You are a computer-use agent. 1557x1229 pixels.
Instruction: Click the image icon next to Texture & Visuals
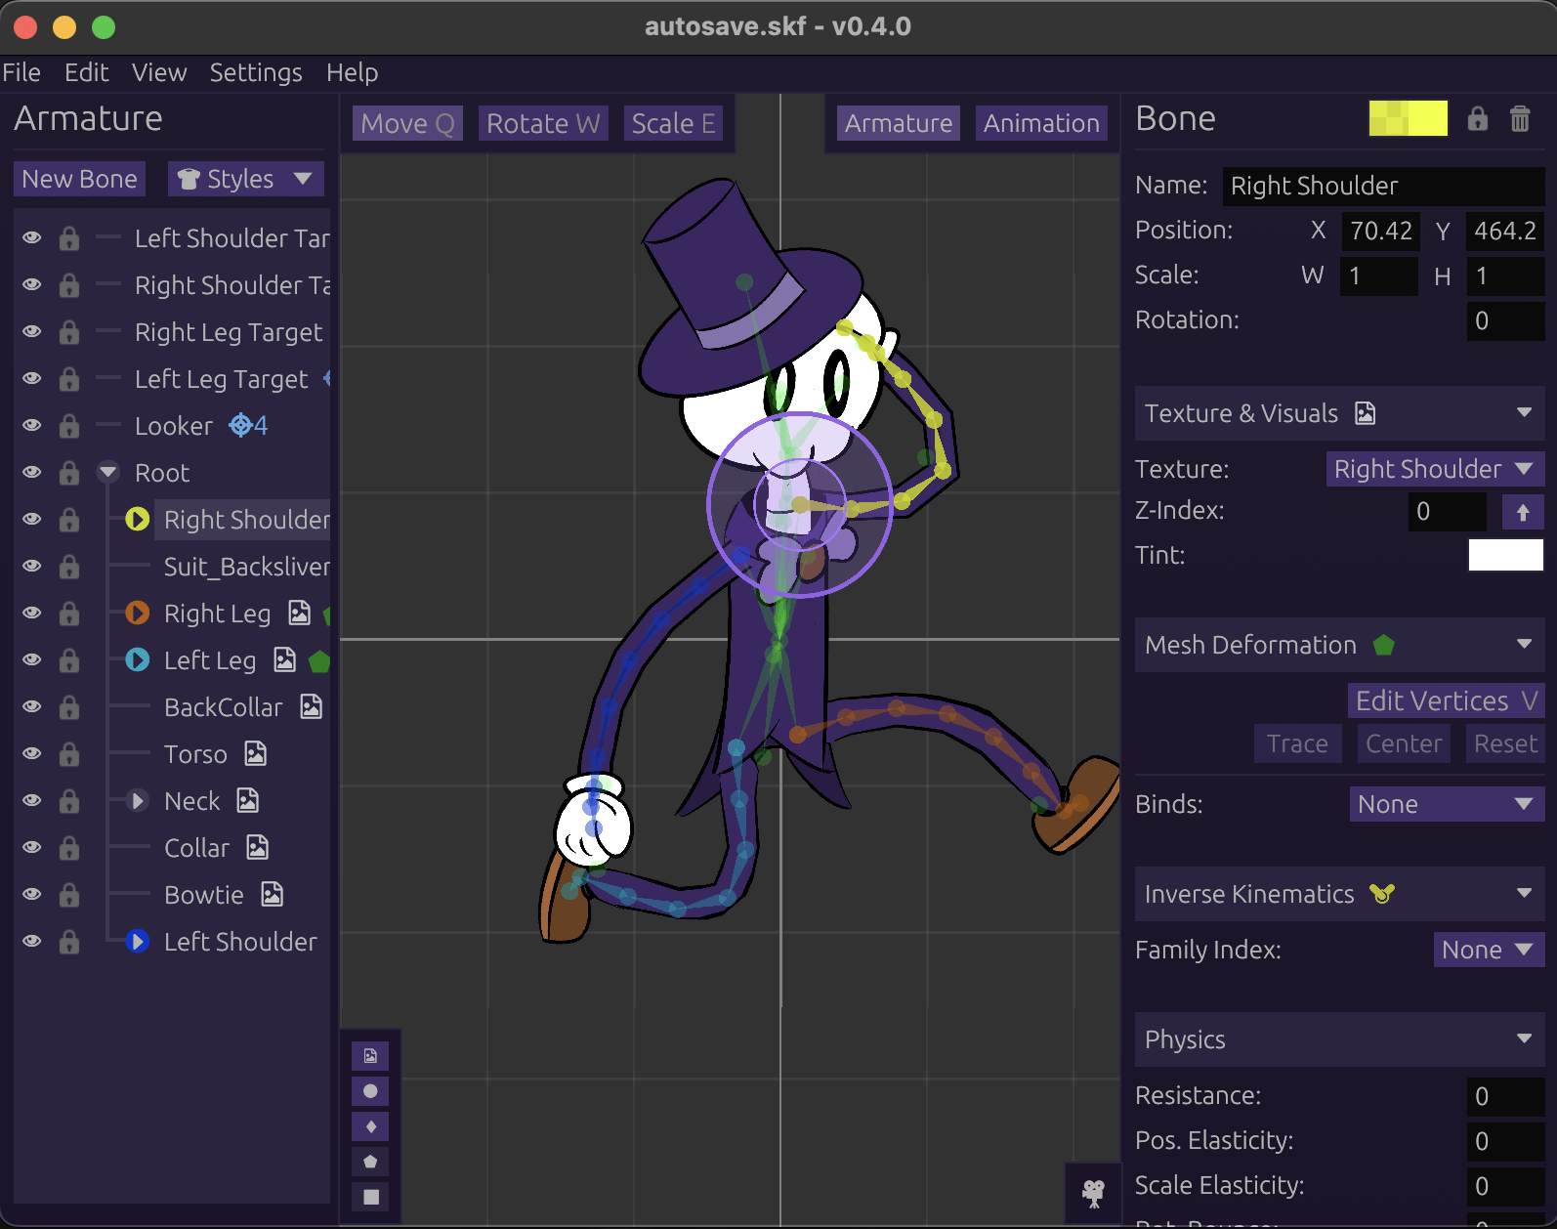tap(1366, 413)
